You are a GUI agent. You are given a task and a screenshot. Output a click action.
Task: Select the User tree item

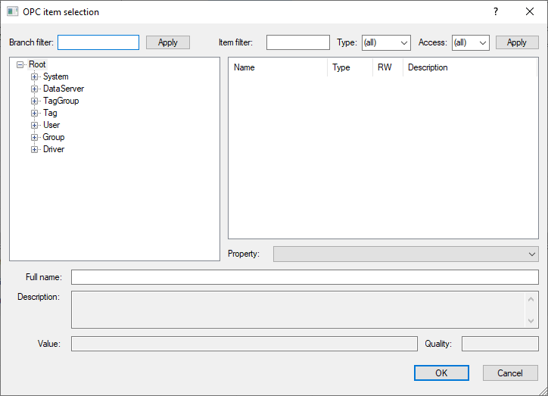point(51,125)
